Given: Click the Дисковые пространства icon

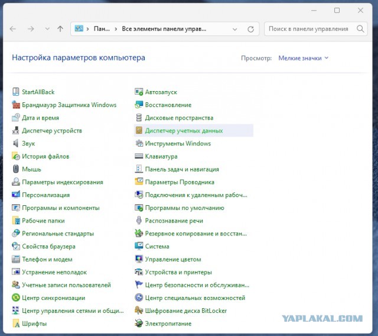Looking at the screenshot, I should pos(139,118).
